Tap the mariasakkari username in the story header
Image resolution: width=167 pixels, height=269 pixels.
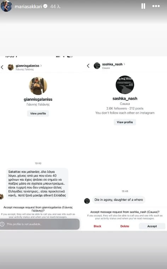pos(28,6)
